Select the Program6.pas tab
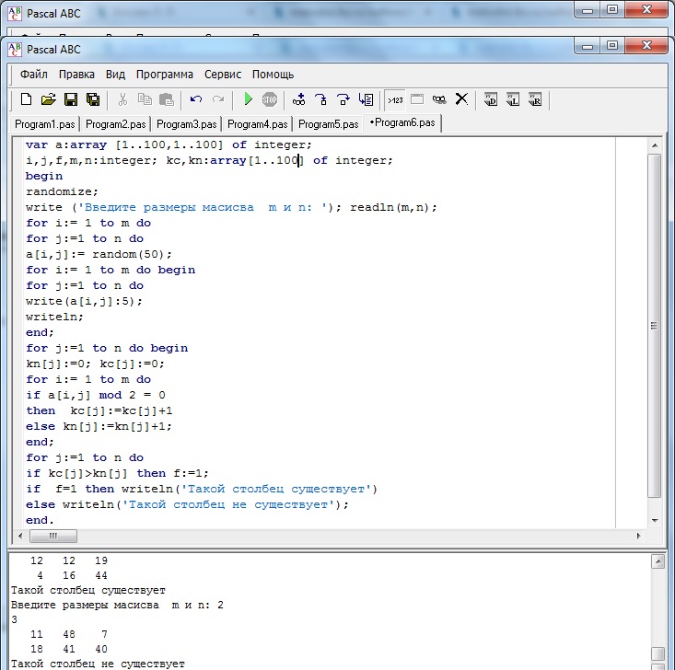675x670 pixels. coord(403,122)
